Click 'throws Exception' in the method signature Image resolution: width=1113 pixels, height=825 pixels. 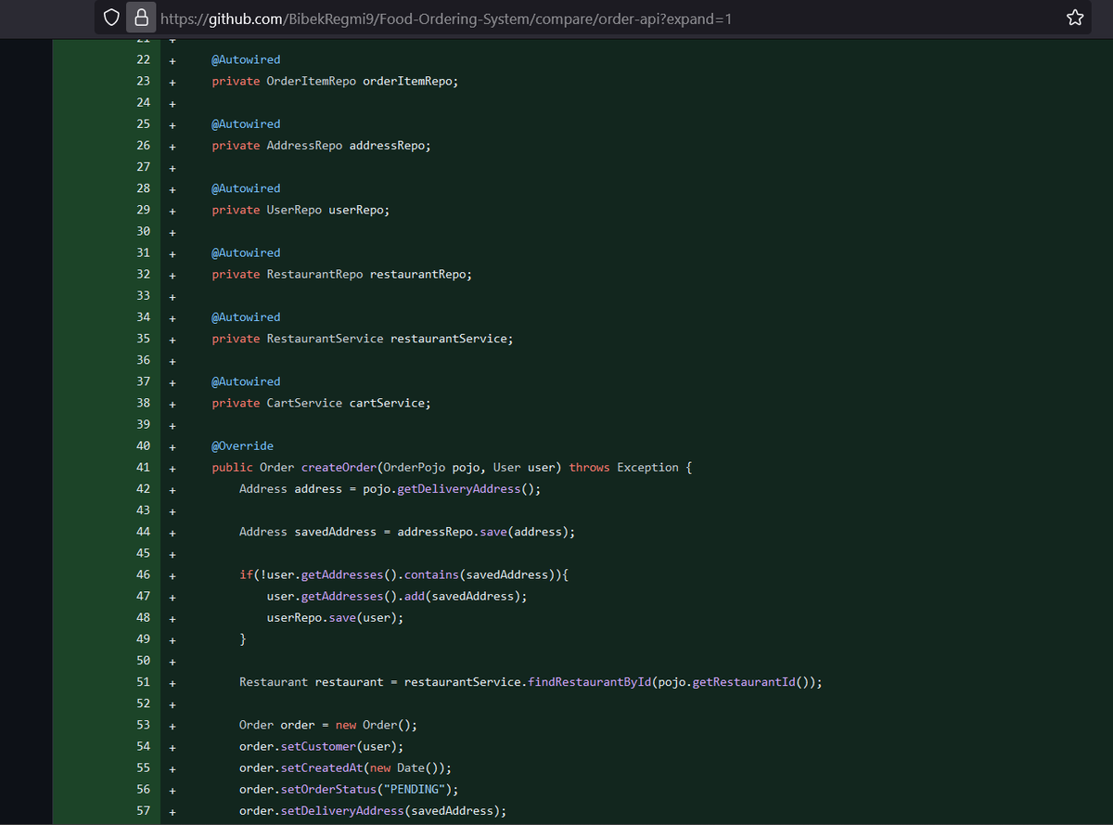coord(624,467)
